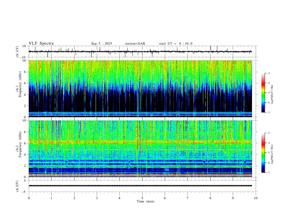Image resolution: width=288 pixels, height=222 pixels.
Task: Click the "Time (min)" axis label
Action: (145, 201)
